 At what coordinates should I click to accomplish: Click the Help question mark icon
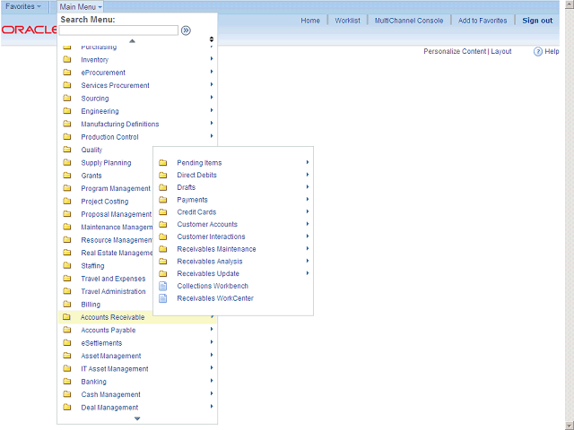point(538,52)
